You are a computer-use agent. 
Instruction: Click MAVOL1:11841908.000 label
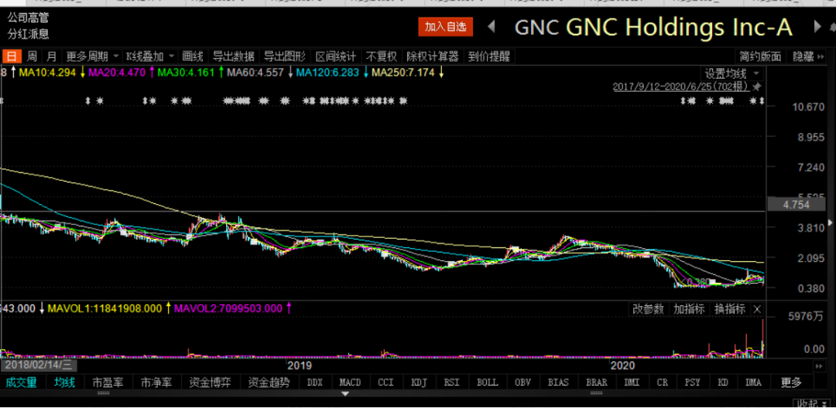(105, 308)
